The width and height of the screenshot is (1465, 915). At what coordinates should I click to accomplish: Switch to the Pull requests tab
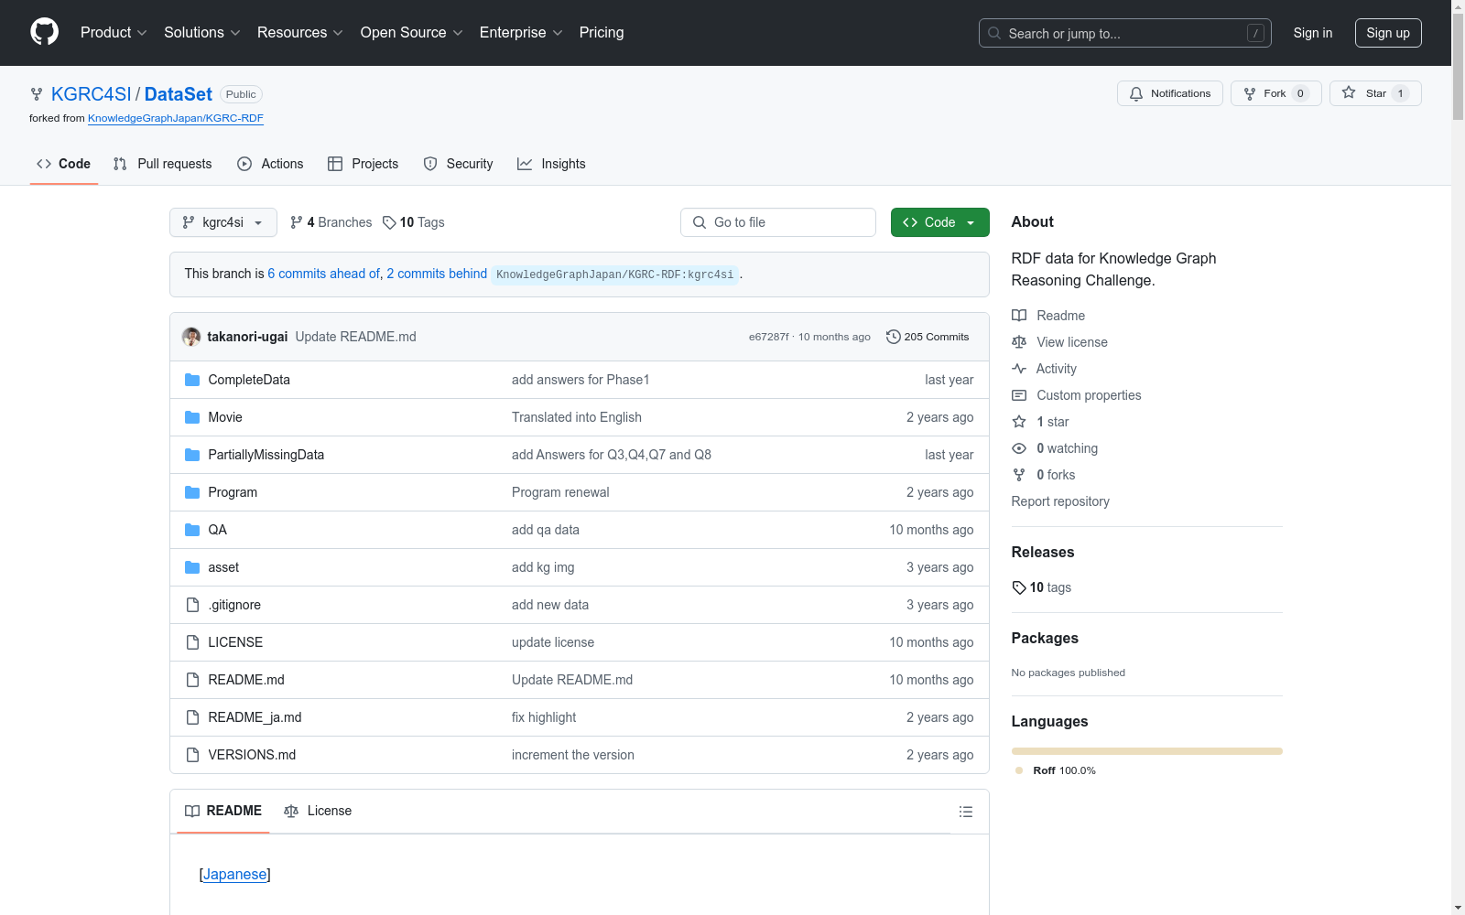tap(163, 164)
